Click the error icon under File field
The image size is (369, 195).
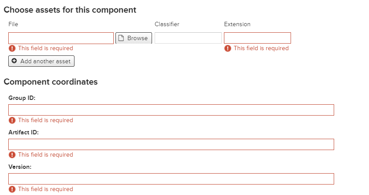tap(12, 48)
